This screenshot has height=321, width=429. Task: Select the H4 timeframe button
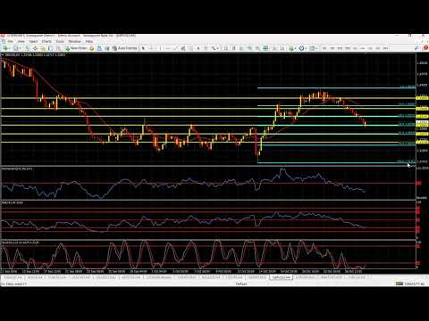click(x=362, y=48)
